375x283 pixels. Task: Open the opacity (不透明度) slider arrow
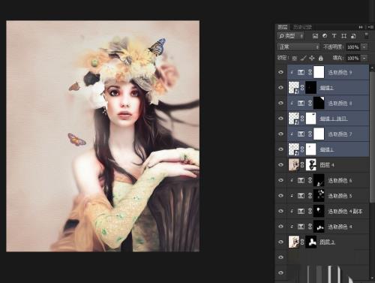point(364,47)
